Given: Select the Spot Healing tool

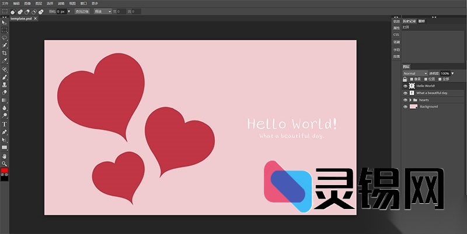Looking at the screenshot, I should [5, 69].
